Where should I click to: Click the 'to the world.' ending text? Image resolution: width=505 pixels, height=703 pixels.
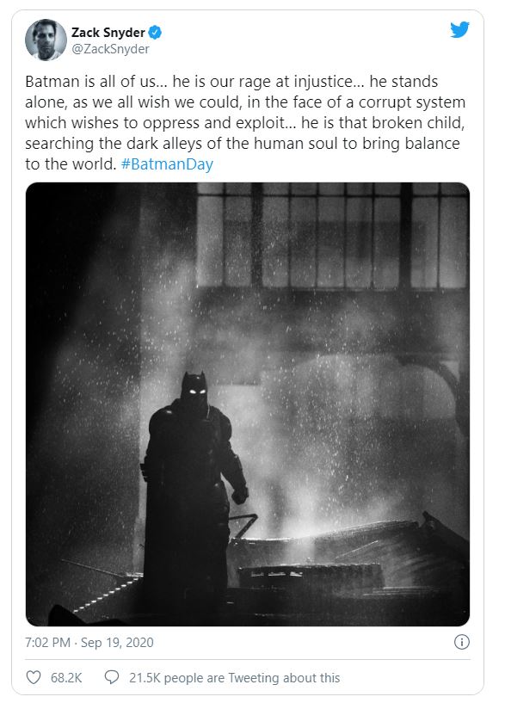click(71, 164)
